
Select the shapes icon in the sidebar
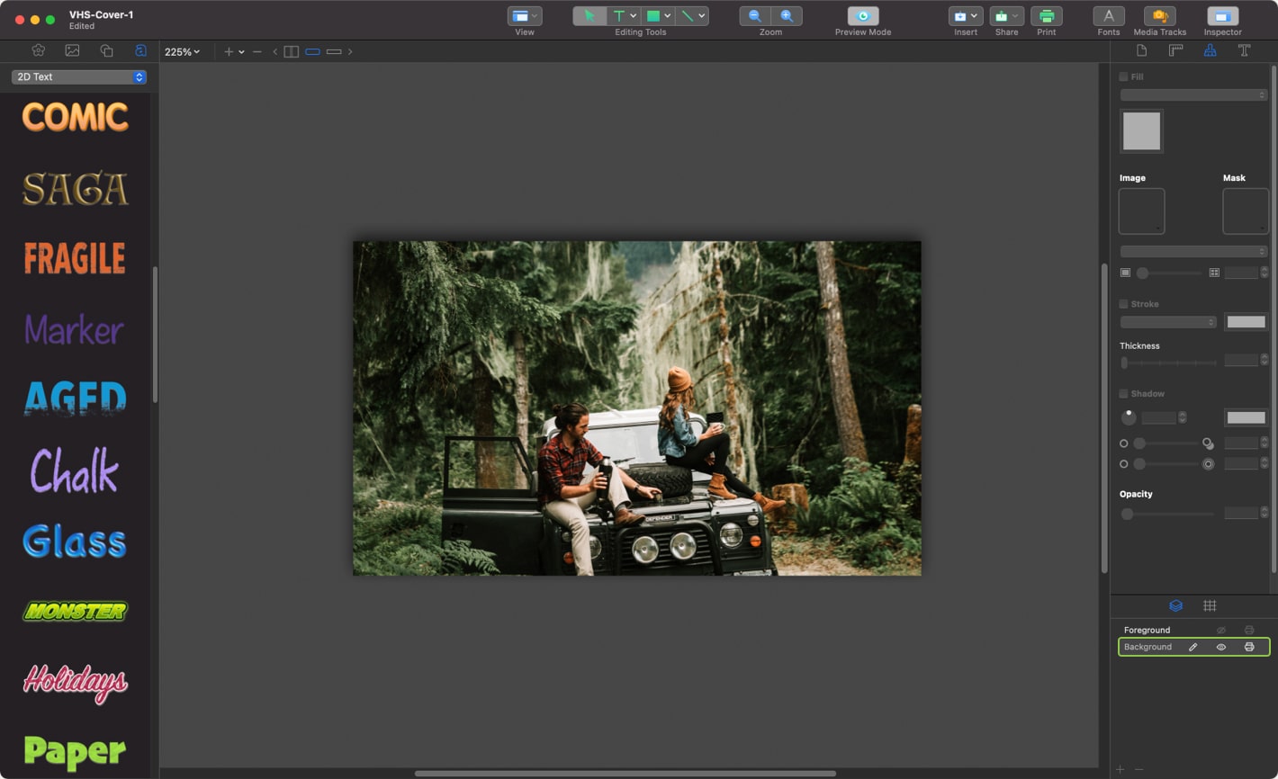(106, 50)
